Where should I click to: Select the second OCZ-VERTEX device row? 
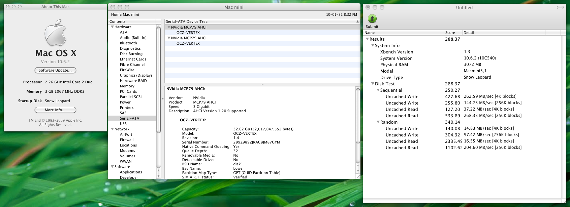coord(262,43)
